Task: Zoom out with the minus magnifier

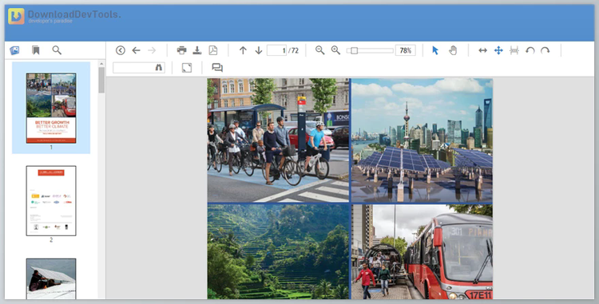Action: tap(319, 50)
